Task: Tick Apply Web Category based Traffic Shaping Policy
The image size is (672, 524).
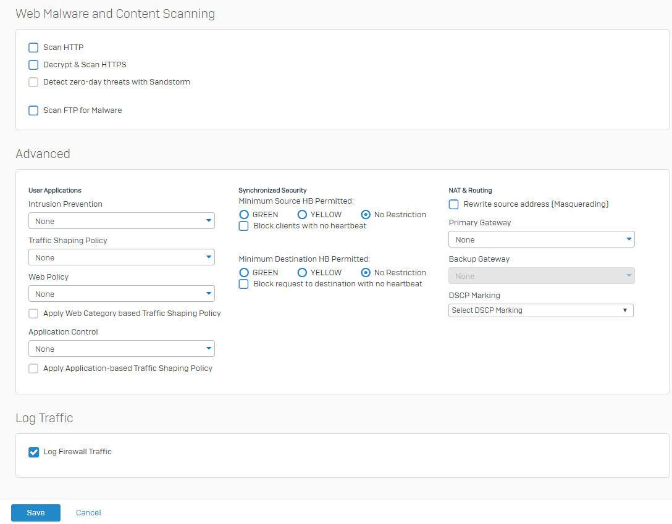Action: 33,314
